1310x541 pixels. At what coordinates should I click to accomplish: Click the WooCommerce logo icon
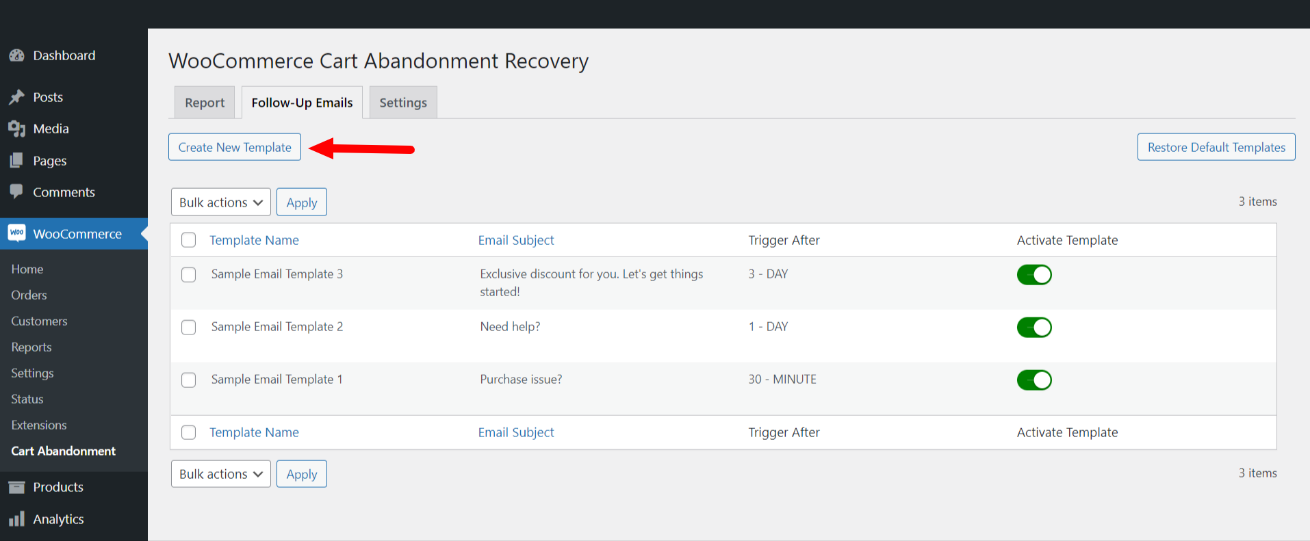[x=16, y=233]
